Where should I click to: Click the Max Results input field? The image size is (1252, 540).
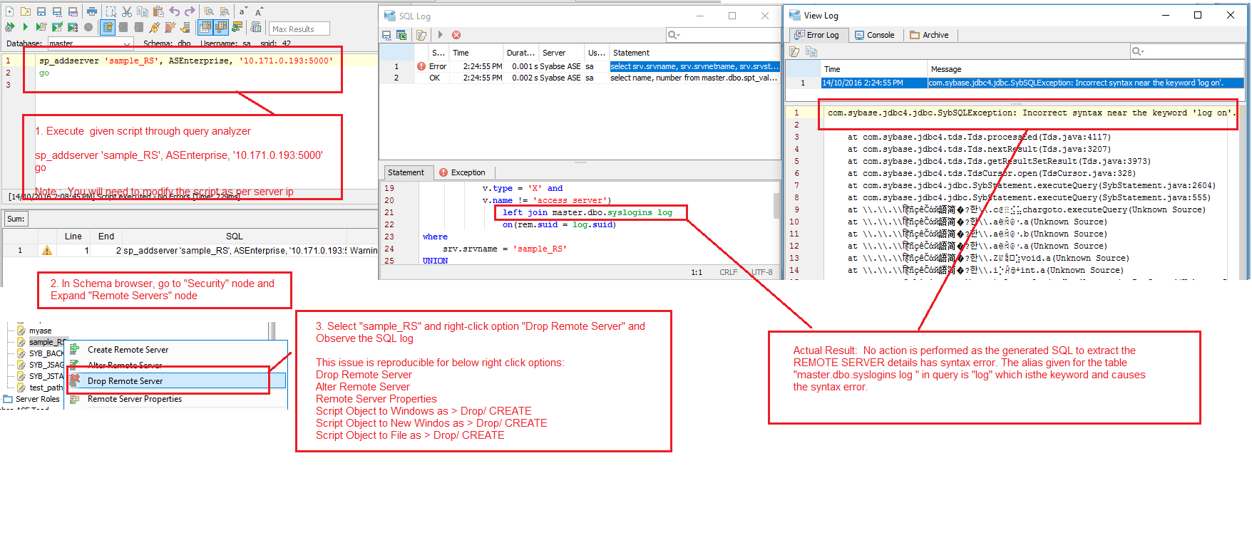[x=299, y=29]
